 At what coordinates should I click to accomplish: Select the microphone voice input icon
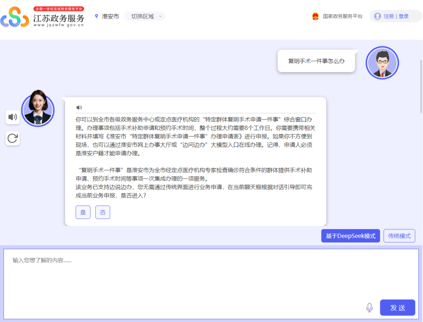pyautogui.click(x=369, y=308)
